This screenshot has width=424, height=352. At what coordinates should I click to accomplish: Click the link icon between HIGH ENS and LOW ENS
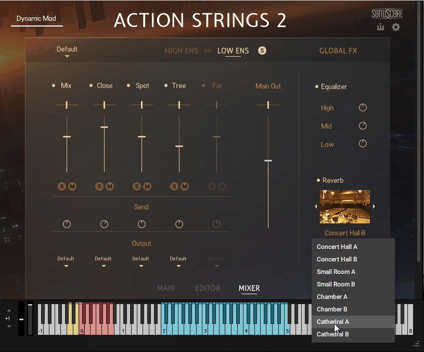click(x=209, y=51)
